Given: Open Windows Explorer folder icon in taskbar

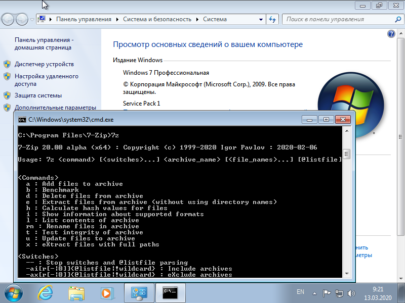Looking at the screenshot, I should point(76,293).
